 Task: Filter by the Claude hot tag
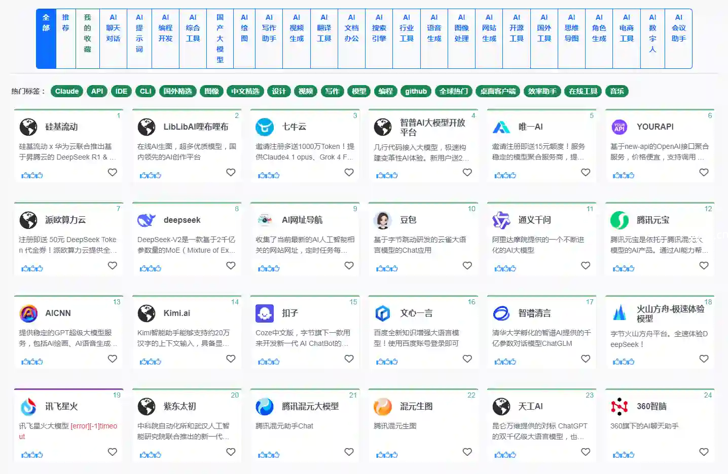click(67, 92)
